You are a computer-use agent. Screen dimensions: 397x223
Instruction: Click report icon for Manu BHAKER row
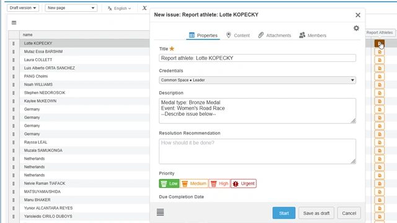click(x=379, y=200)
